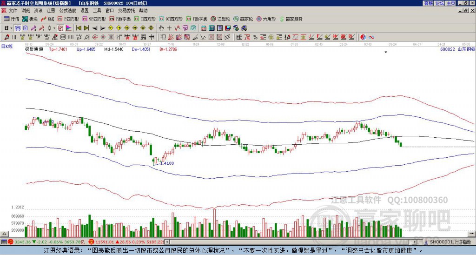Open the 板块 sector view
The height and width of the screenshot is (255, 476).
30,19
